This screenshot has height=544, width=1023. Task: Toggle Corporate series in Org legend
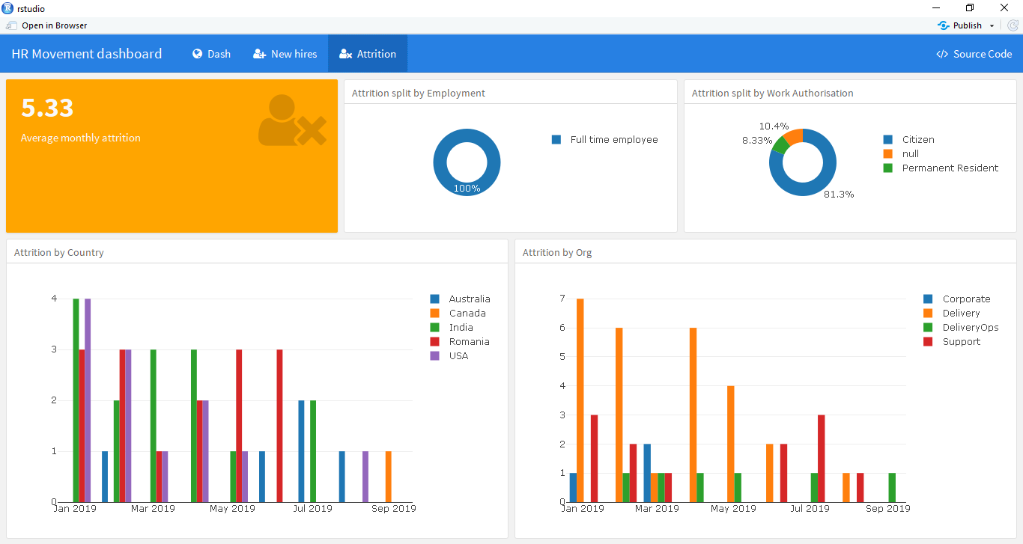(x=957, y=299)
